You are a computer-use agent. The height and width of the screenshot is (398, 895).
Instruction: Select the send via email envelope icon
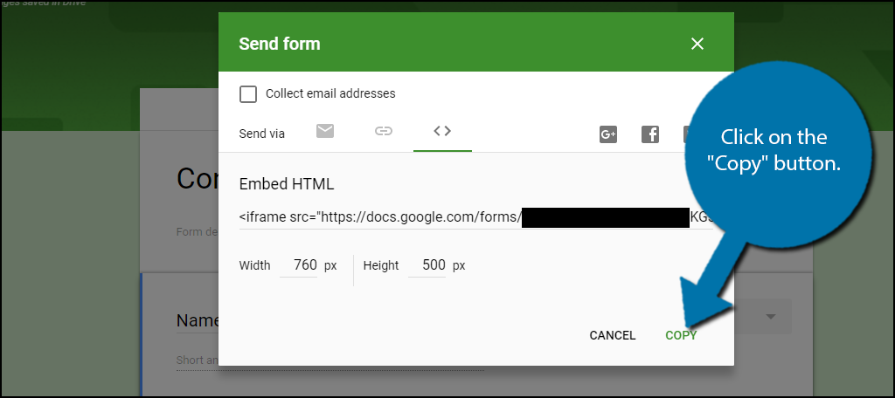325,132
